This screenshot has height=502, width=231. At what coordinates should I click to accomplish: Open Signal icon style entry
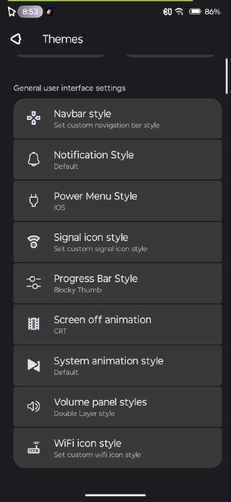coord(118,242)
